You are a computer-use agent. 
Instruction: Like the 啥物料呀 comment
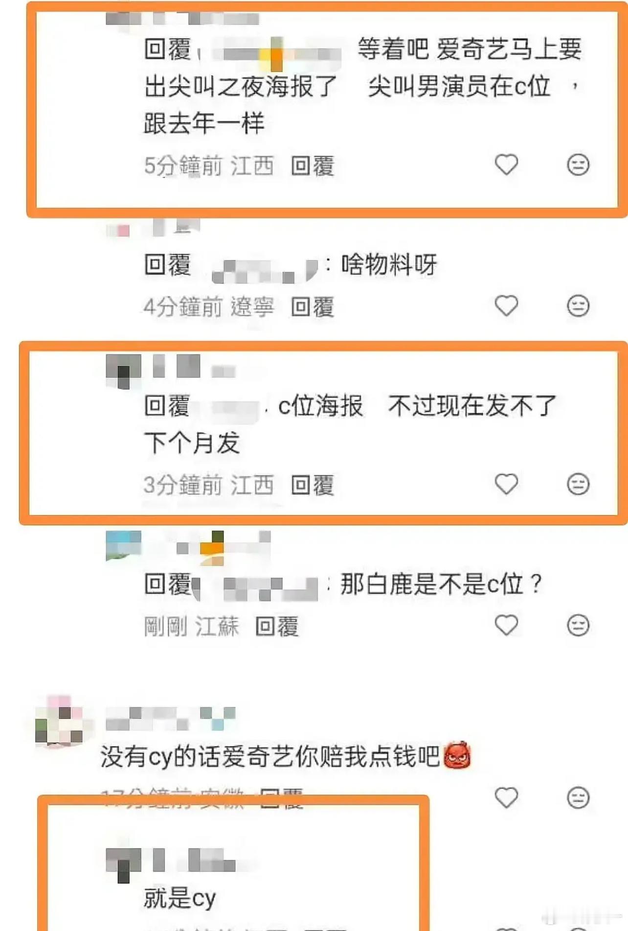click(x=506, y=306)
